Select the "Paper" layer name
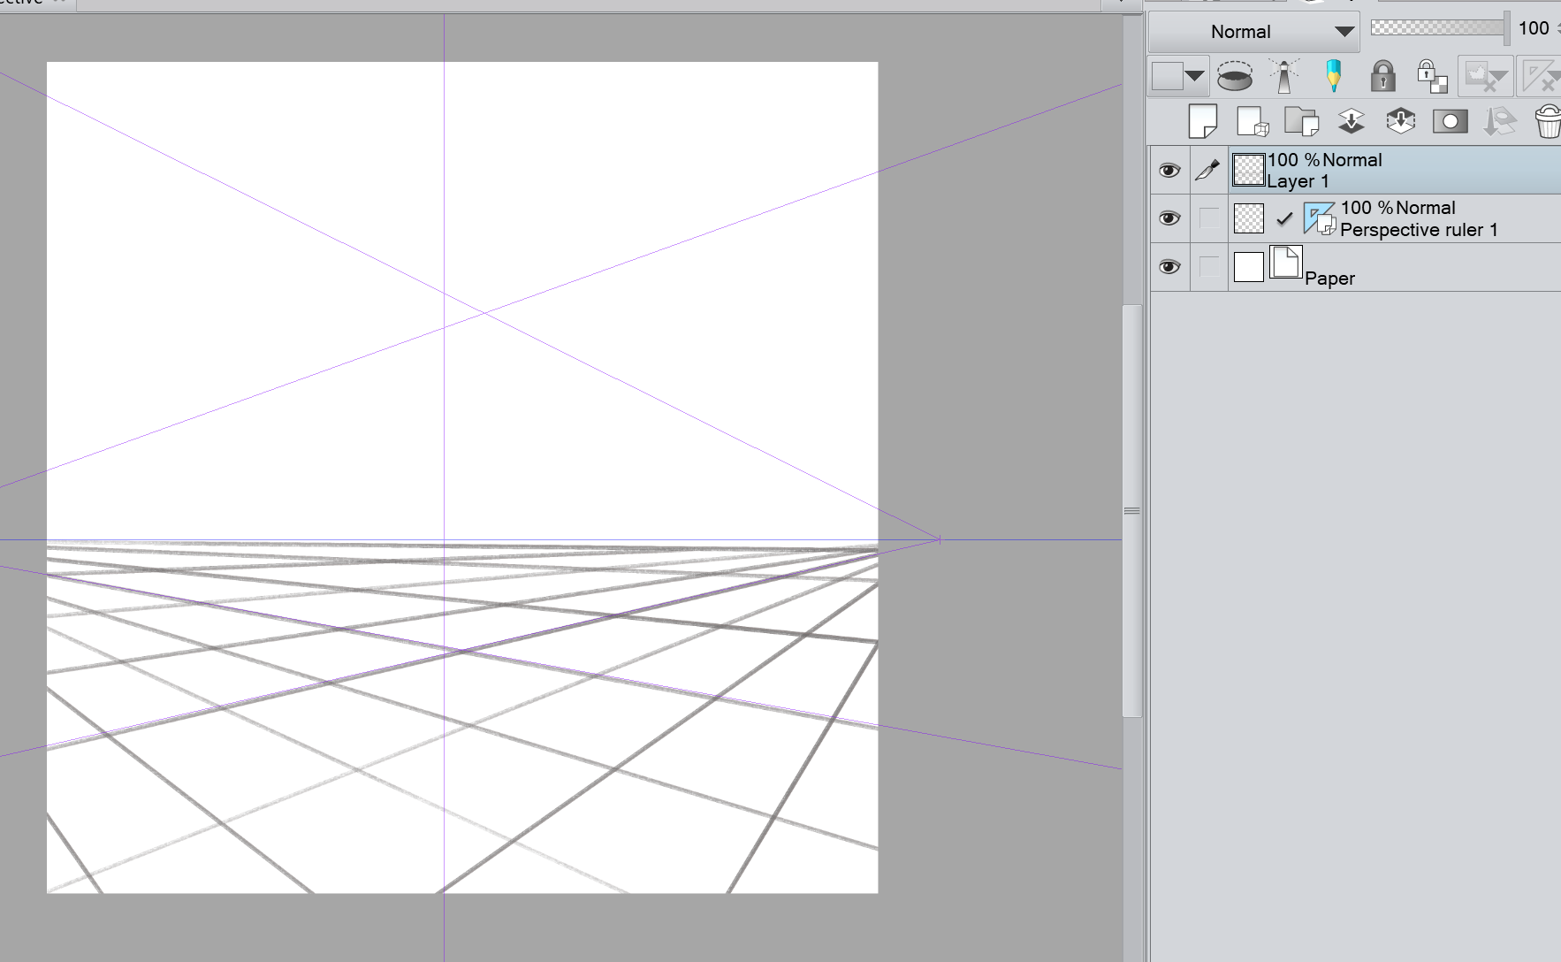The width and height of the screenshot is (1561, 962). click(1329, 279)
